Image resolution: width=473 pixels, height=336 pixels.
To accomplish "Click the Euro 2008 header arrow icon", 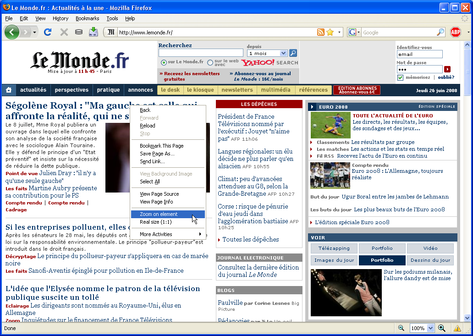I will [312, 106].
